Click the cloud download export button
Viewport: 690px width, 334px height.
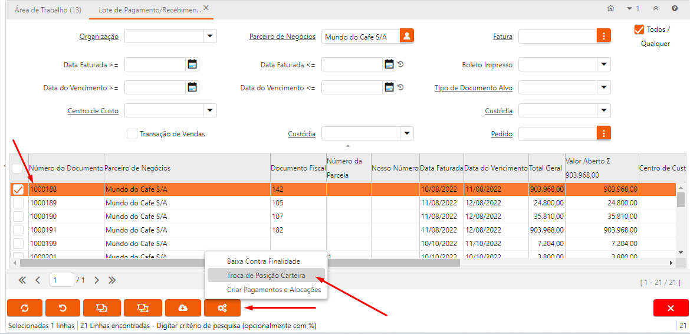(x=183, y=307)
